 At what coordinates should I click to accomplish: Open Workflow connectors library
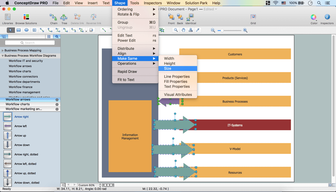(23, 76)
